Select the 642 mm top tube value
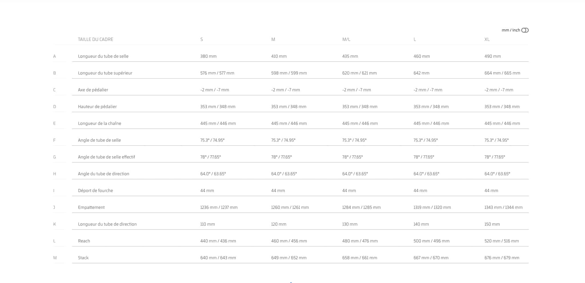 [421, 73]
